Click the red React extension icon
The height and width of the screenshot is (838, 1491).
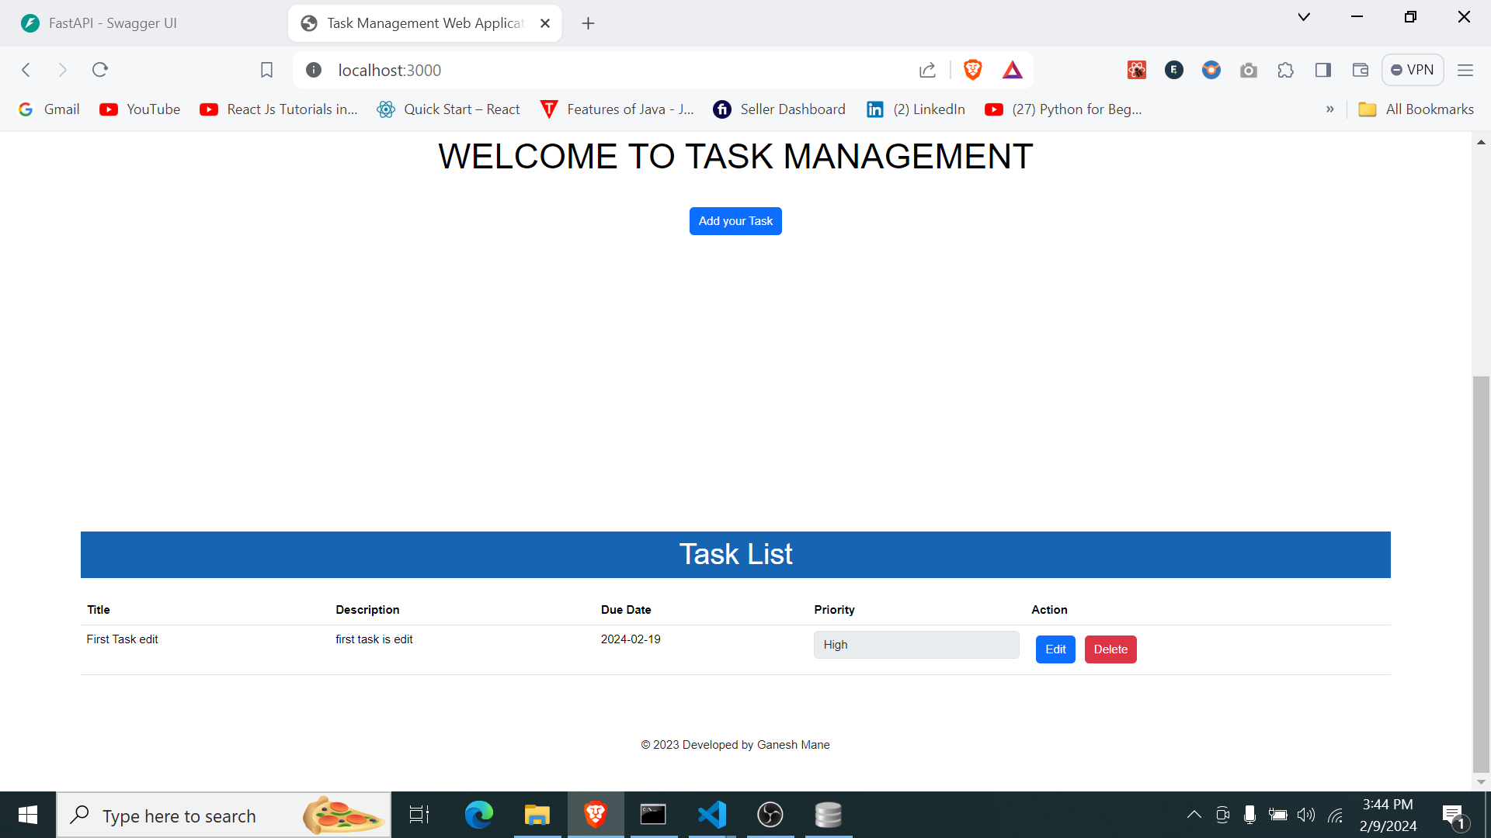click(x=1137, y=70)
